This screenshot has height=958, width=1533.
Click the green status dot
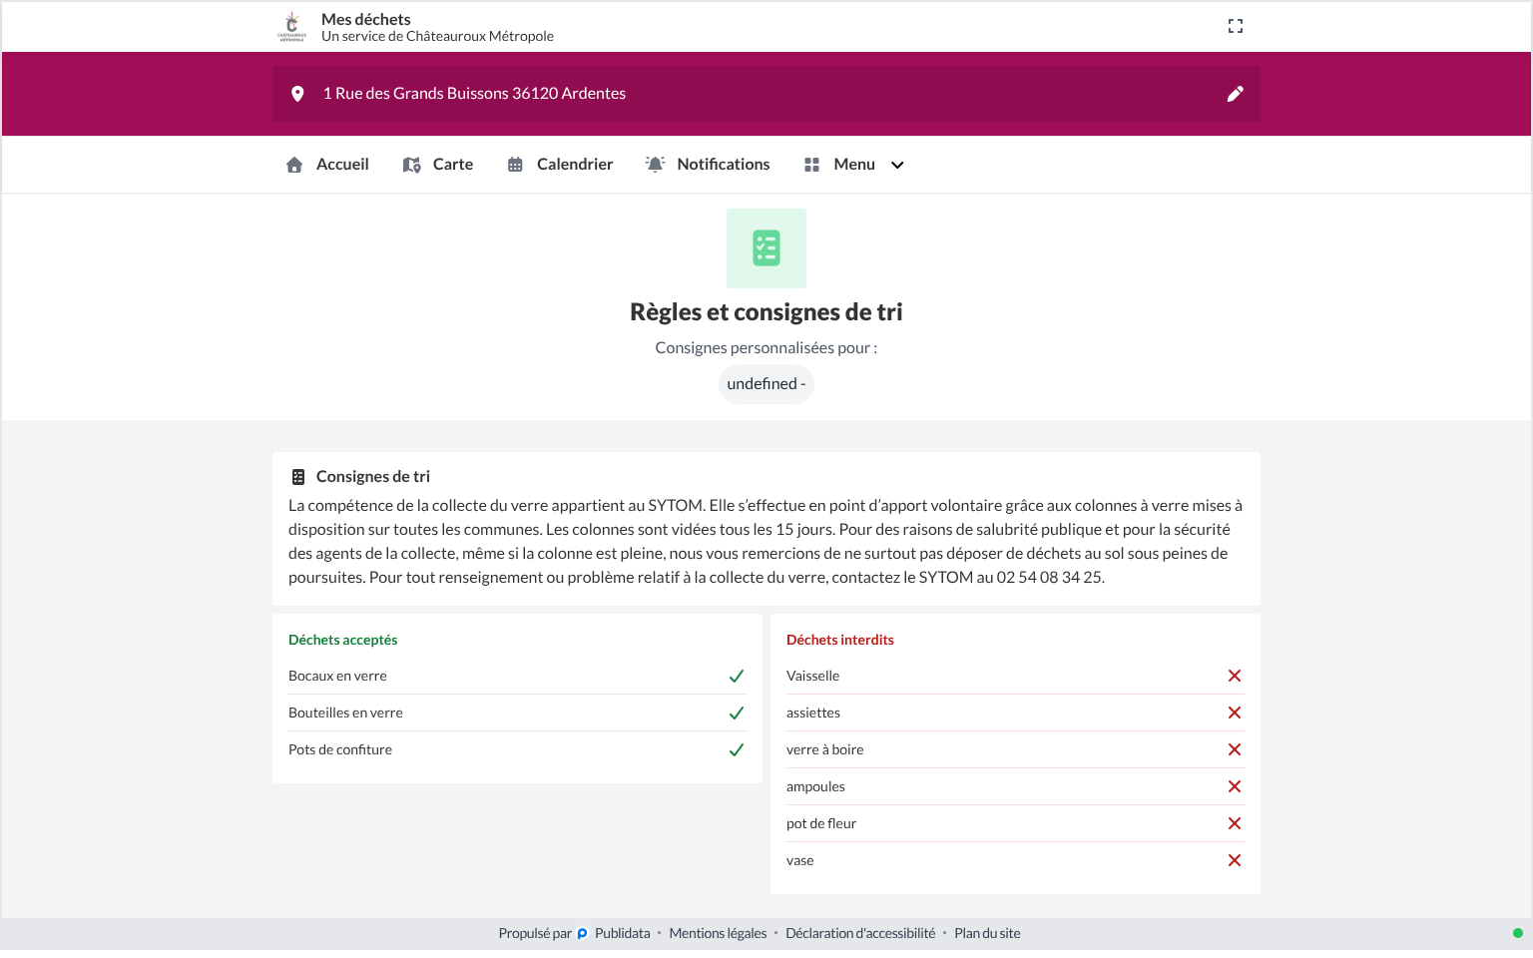point(1517,934)
